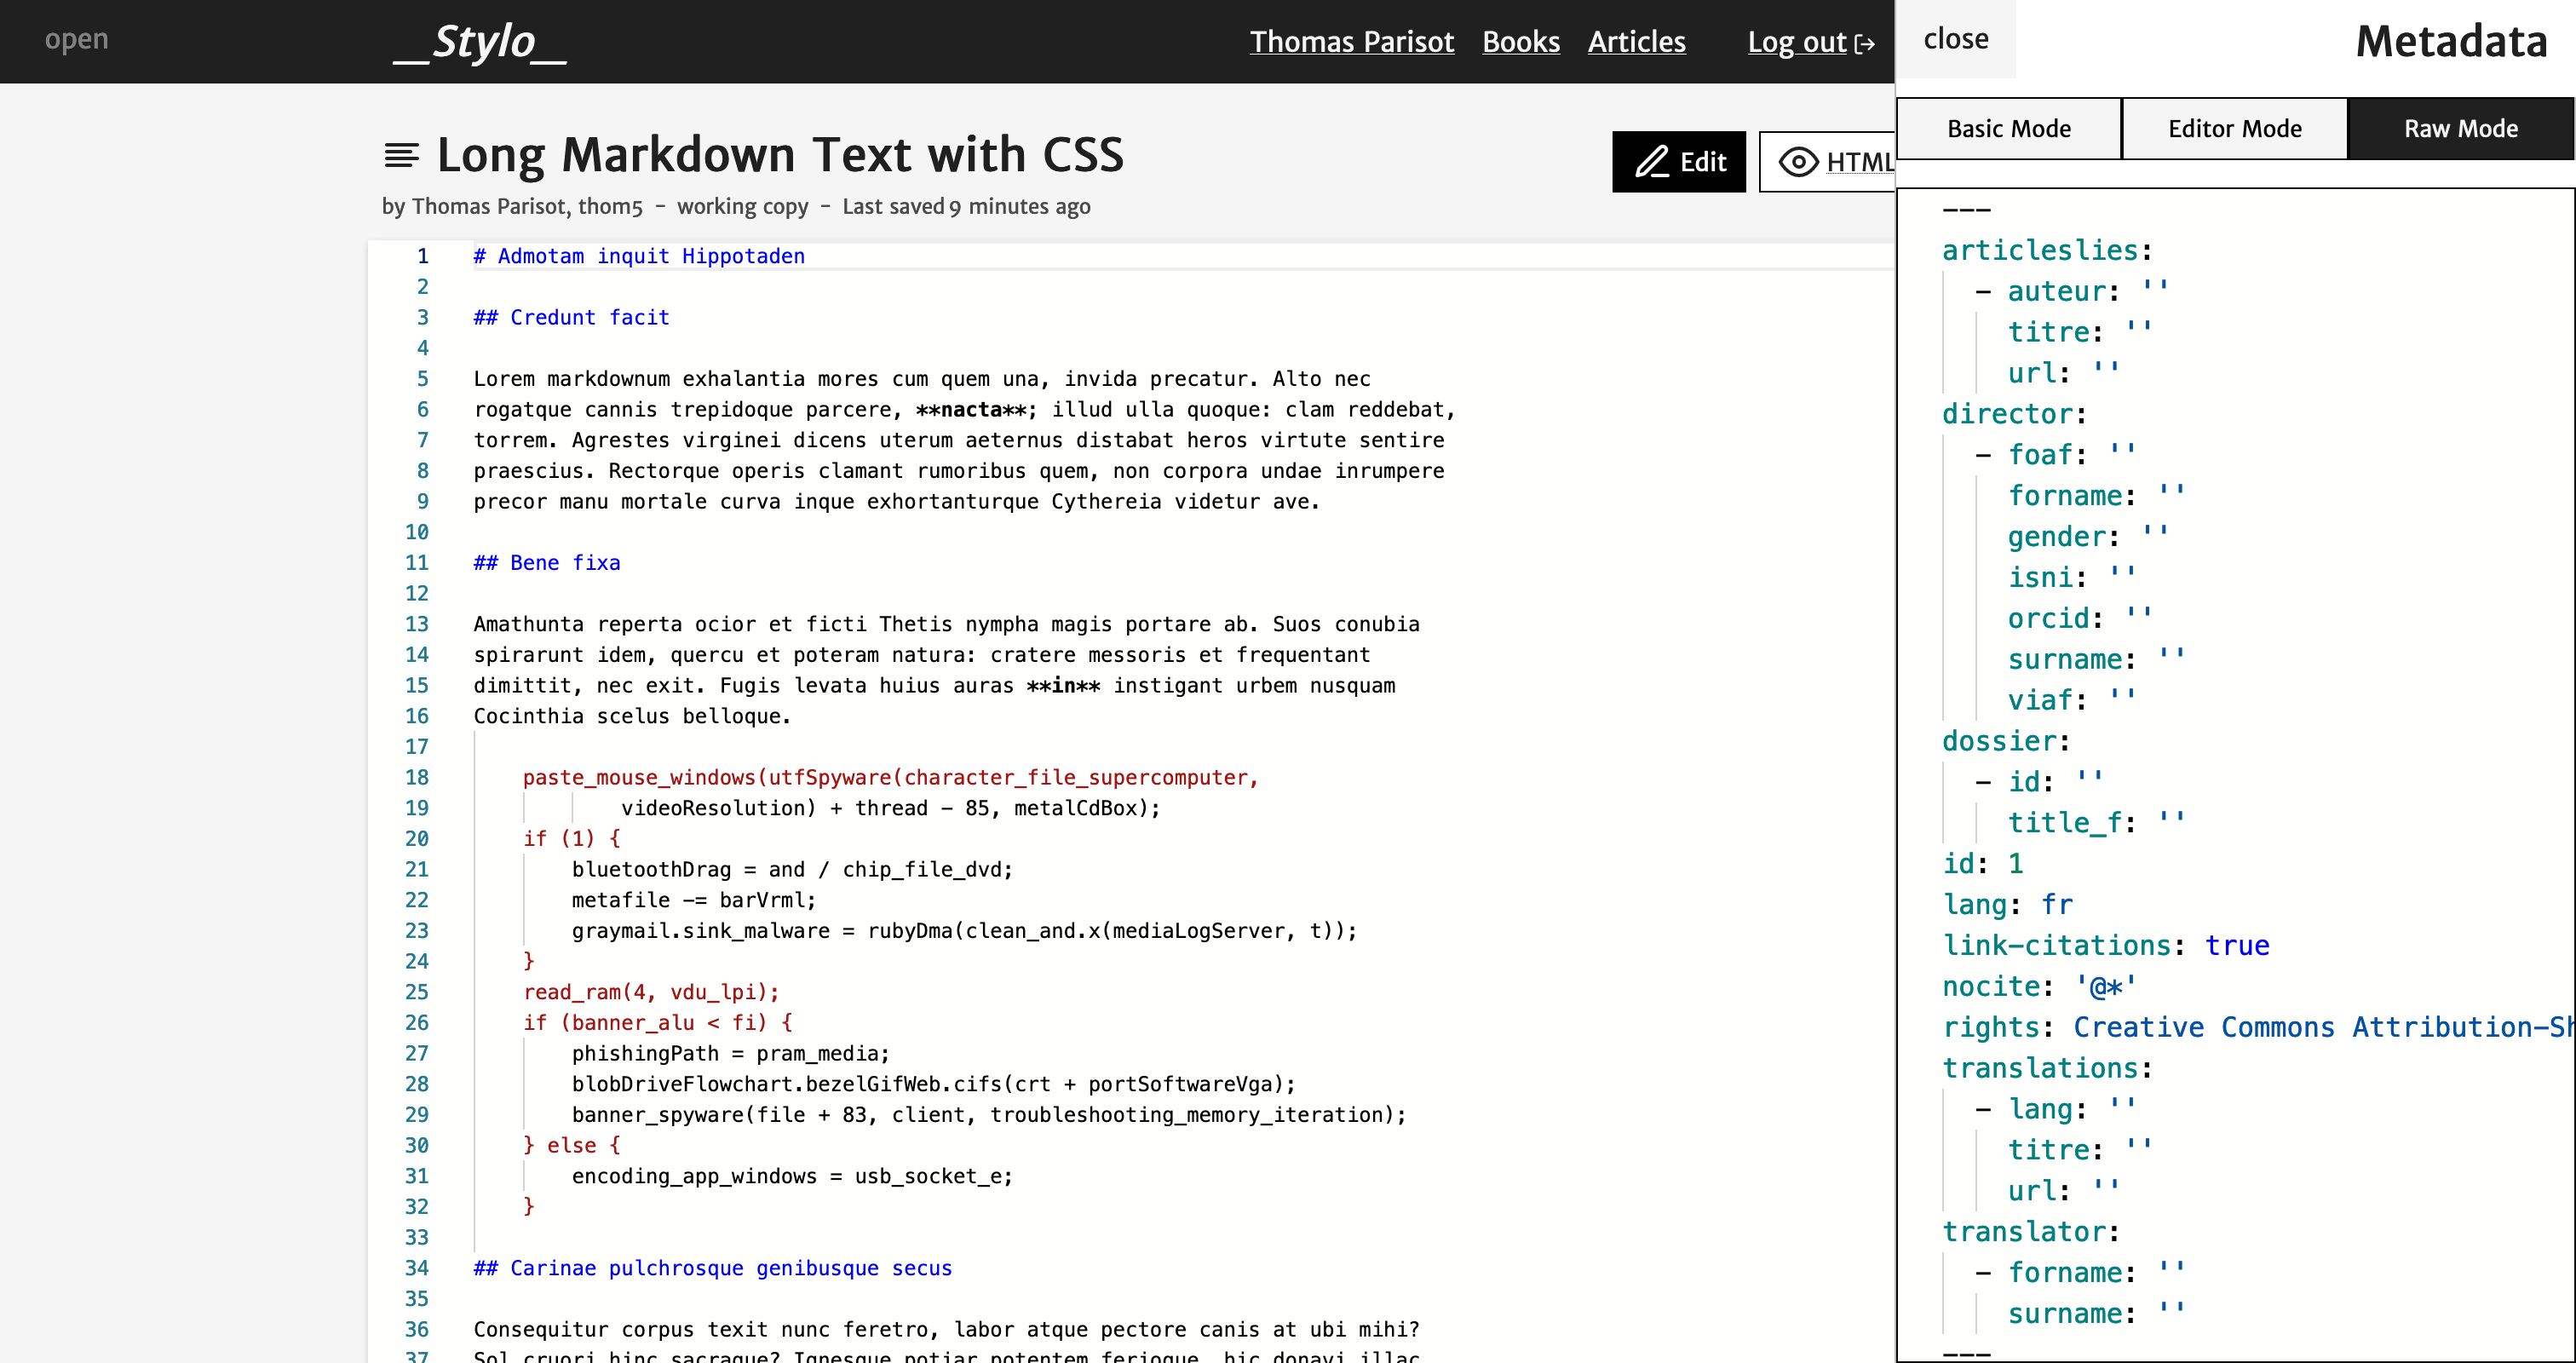The height and width of the screenshot is (1363, 2576).
Task: Click the "nocite: '@*'" metadata line
Action: pyautogui.click(x=2038, y=986)
